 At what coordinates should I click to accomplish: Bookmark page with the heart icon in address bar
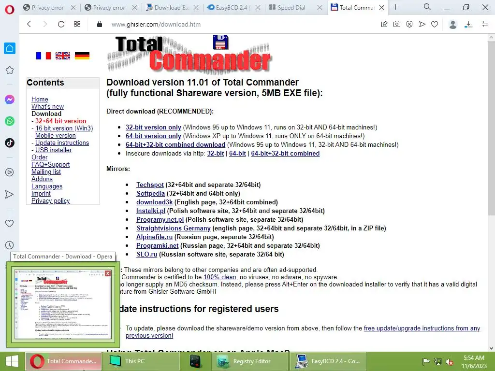[435, 24]
